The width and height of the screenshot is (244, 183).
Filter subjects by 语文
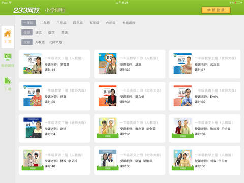click(39, 32)
